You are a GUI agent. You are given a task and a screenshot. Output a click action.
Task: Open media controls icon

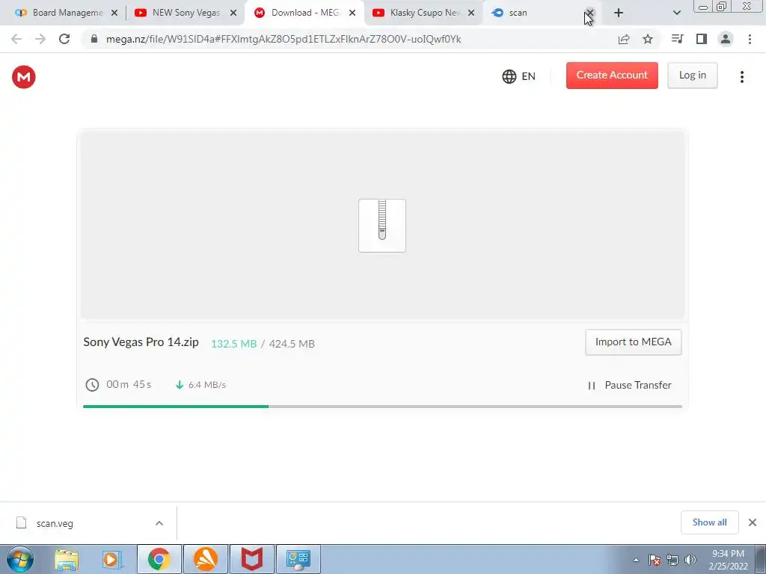click(x=678, y=39)
